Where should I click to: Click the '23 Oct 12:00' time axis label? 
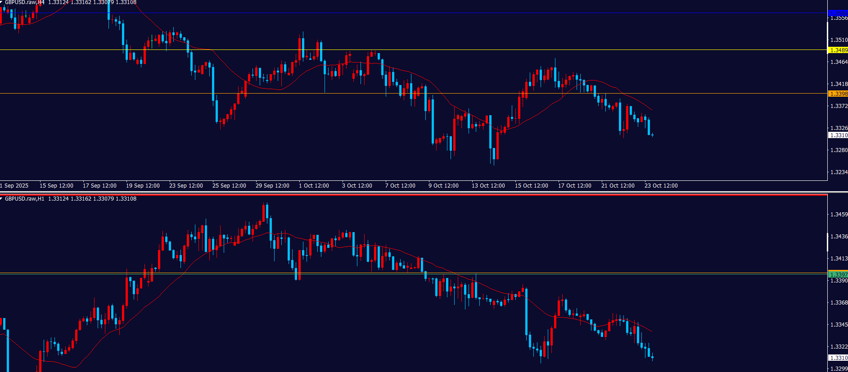pos(661,186)
